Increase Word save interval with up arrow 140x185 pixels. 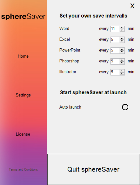tap(122, 28)
